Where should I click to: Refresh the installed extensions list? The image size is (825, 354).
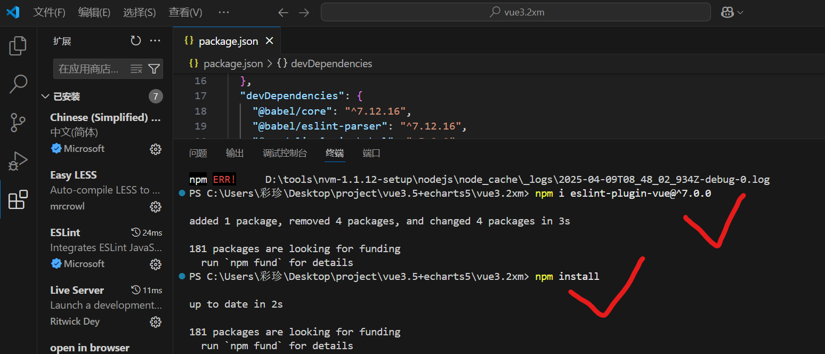click(135, 41)
